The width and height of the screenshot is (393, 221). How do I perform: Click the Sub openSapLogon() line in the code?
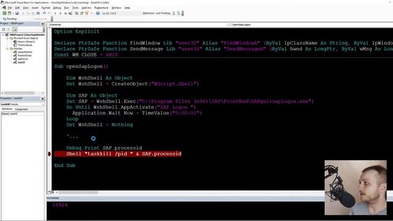(x=81, y=66)
